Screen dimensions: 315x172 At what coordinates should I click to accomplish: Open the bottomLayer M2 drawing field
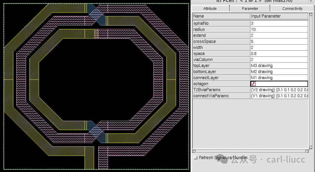pos(279,72)
